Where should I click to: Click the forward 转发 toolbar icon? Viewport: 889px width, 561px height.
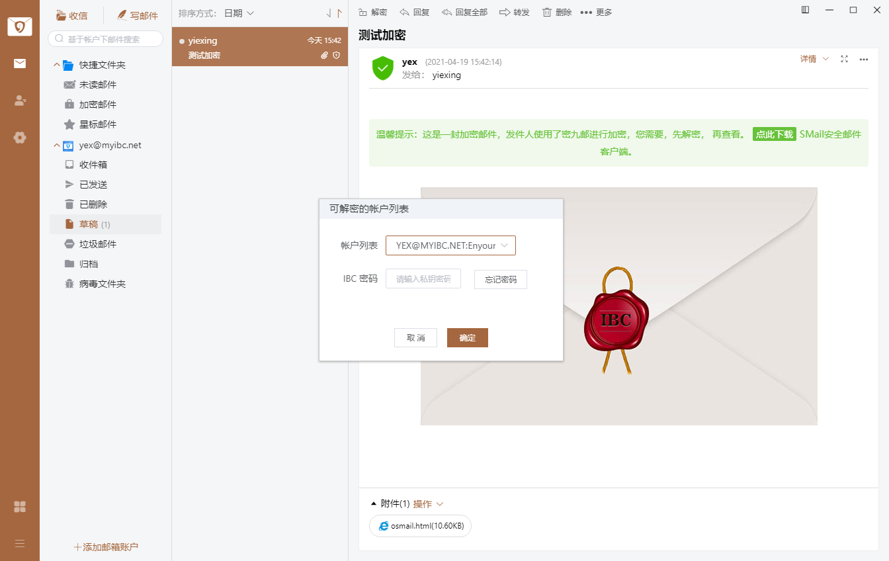pyautogui.click(x=505, y=13)
